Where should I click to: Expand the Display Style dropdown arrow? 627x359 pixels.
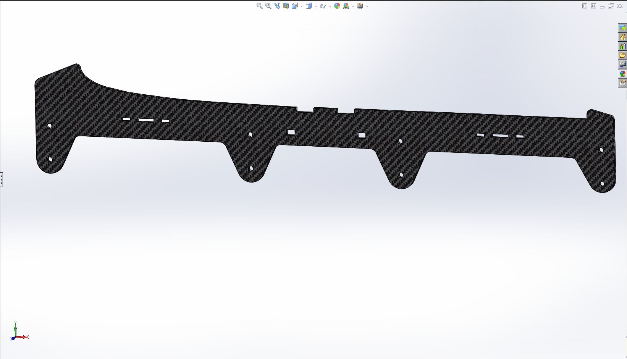[x=316, y=6]
